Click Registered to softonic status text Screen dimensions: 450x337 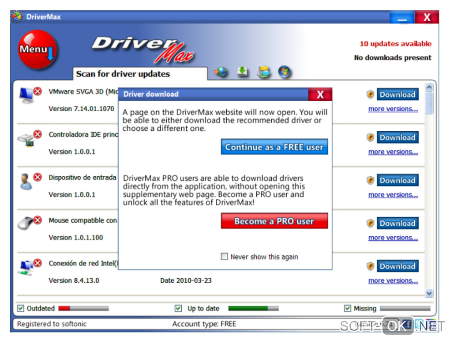click(x=52, y=324)
